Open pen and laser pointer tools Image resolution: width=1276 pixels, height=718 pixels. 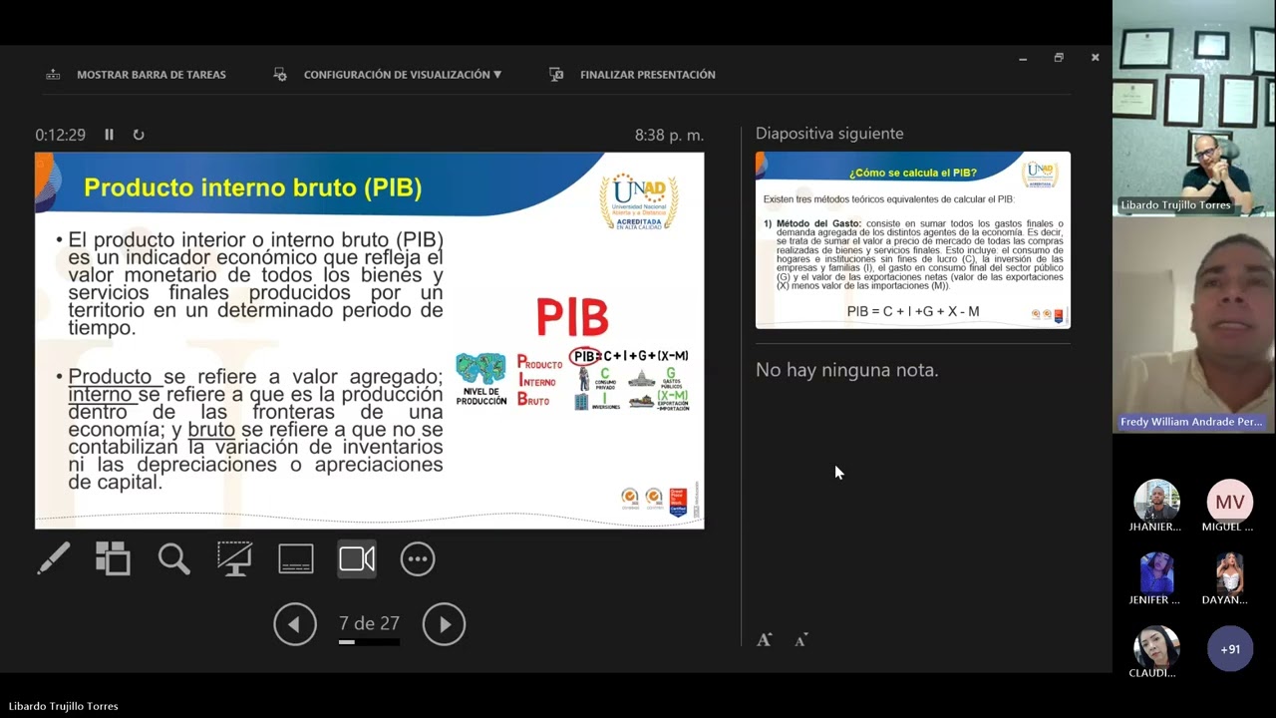coord(53,558)
